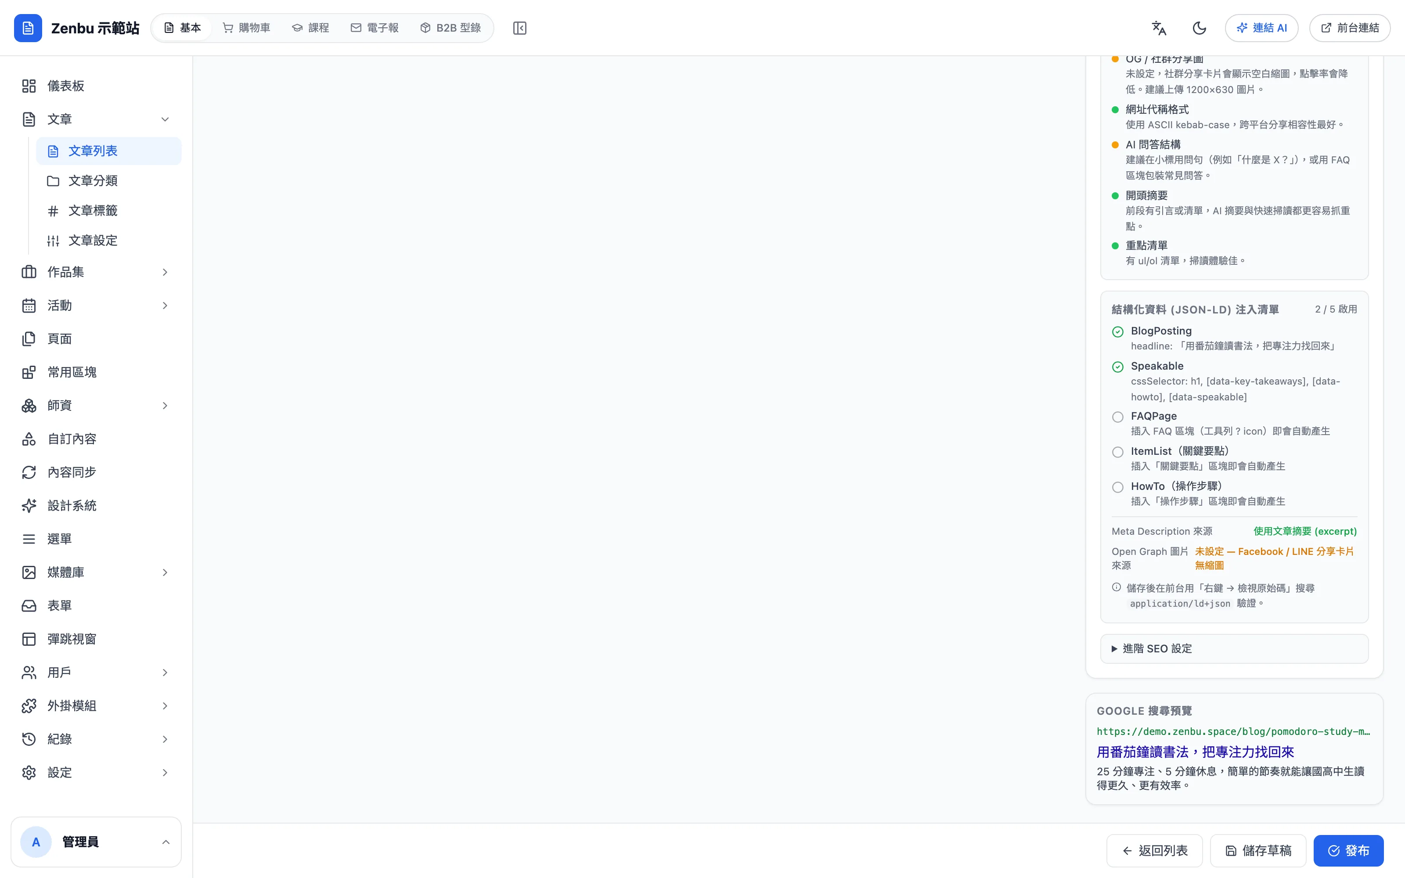
Task: Switch to the B2B 型錄 tab
Action: click(x=450, y=28)
